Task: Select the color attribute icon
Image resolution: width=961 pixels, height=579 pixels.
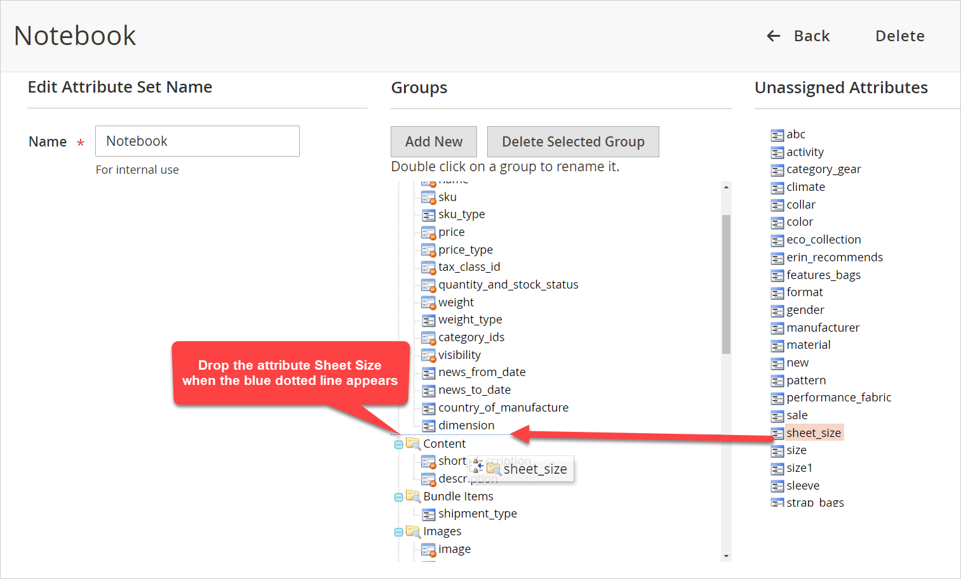Action: [777, 222]
